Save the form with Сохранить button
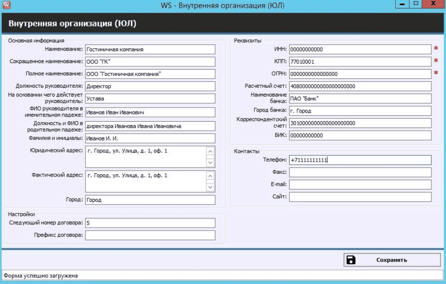 pyautogui.click(x=392, y=260)
